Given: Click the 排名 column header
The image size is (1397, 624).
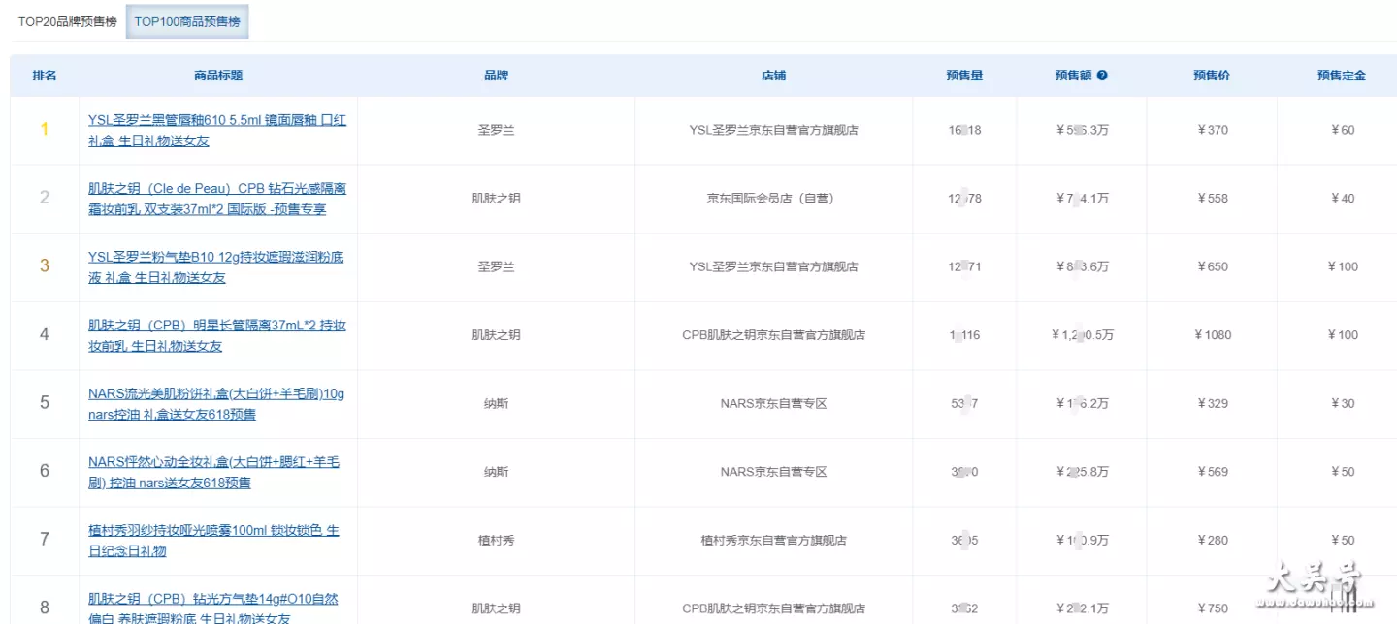Looking at the screenshot, I should pyautogui.click(x=45, y=76).
